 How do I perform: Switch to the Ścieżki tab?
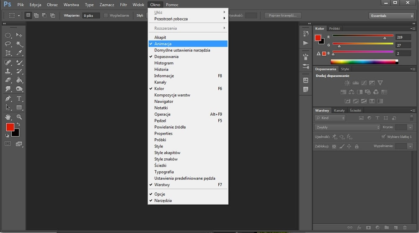pyautogui.click(x=355, y=110)
